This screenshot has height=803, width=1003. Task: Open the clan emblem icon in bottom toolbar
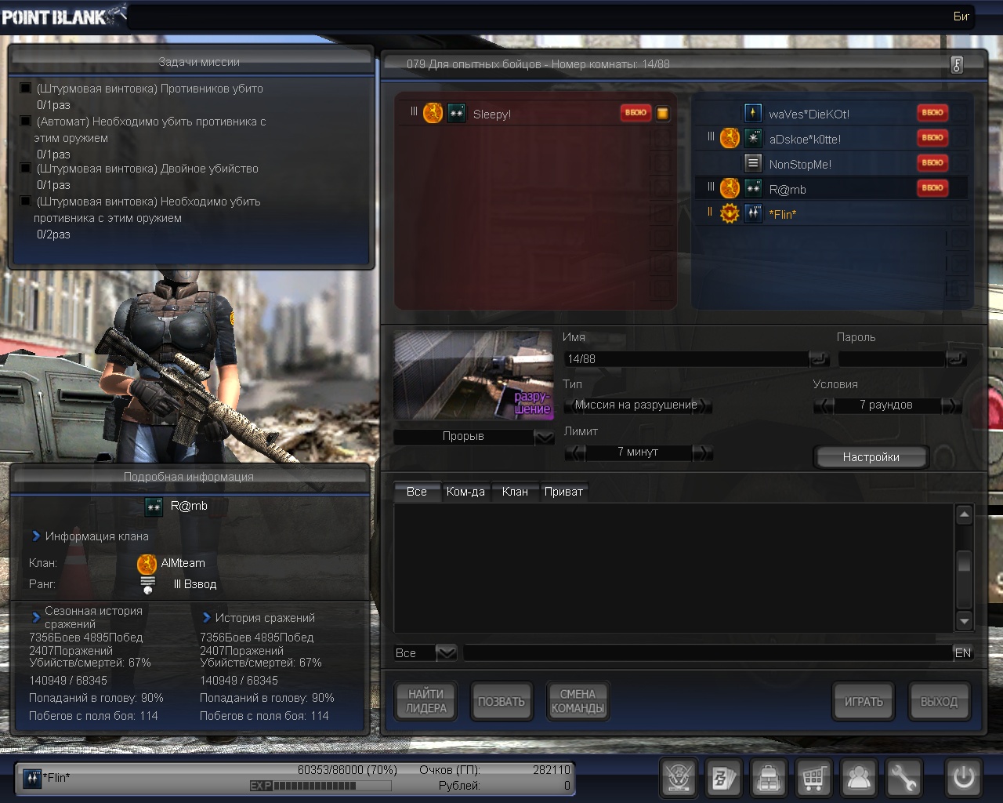pyautogui.click(x=679, y=778)
